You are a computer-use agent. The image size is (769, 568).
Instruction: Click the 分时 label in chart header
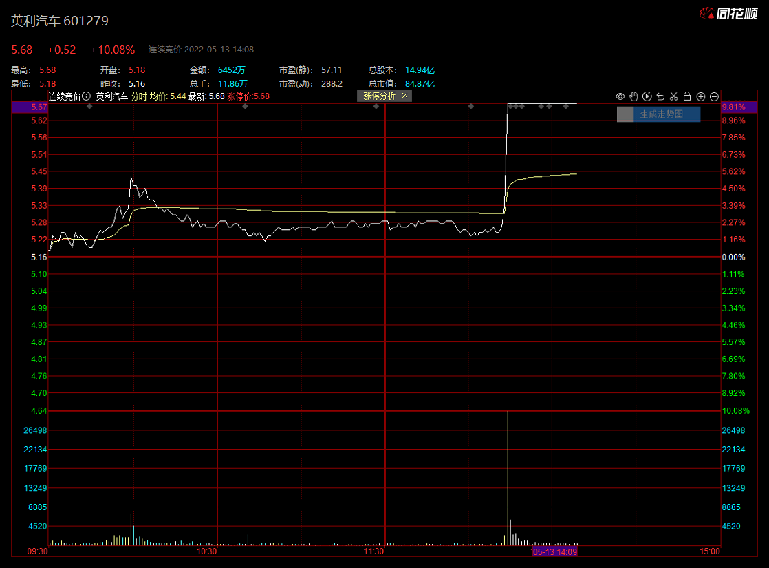point(139,96)
